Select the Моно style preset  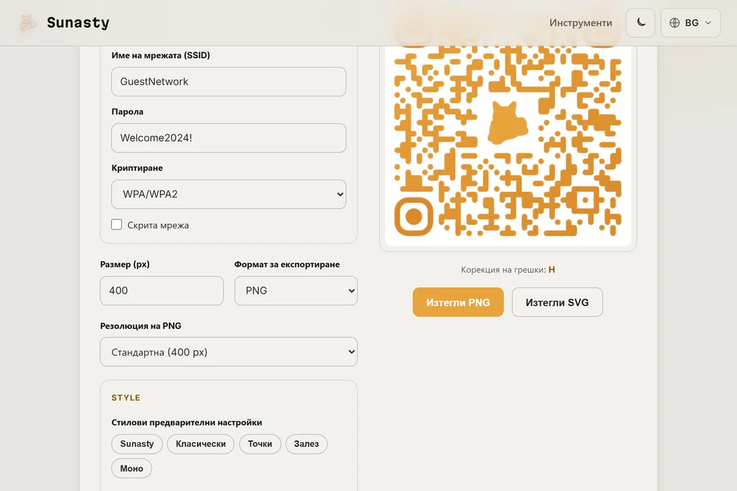pyautogui.click(x=131, y=468)
